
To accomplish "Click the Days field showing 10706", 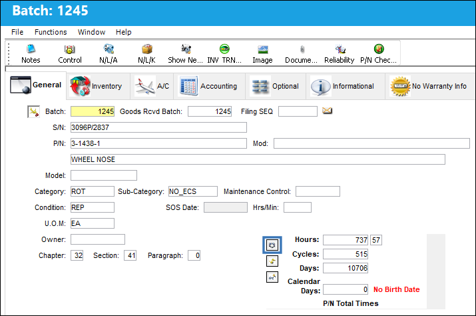I will pos(346,268).
